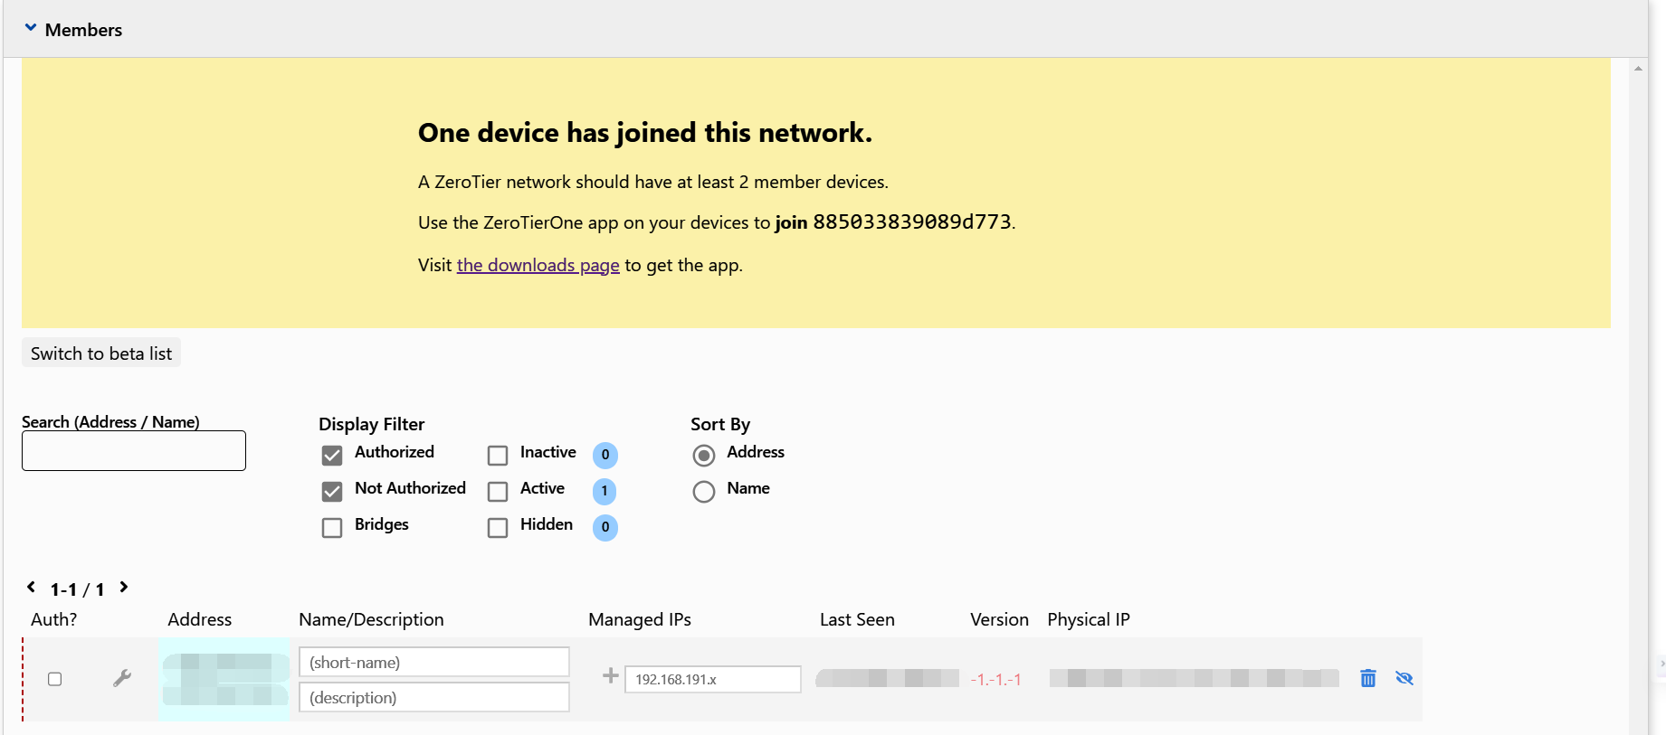Uncheck the Not Authorized filter

(332, 491)
